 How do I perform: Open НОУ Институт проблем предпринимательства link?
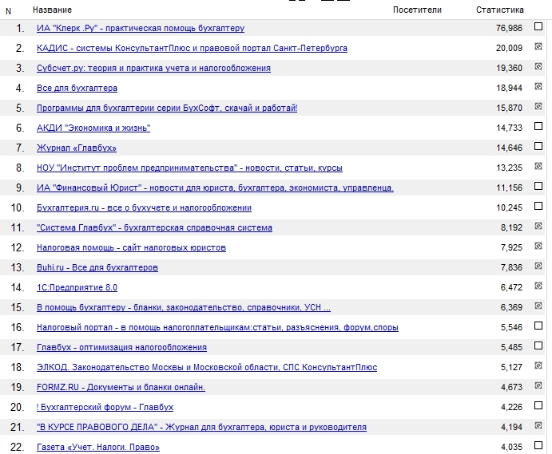[x=189, y=168]
